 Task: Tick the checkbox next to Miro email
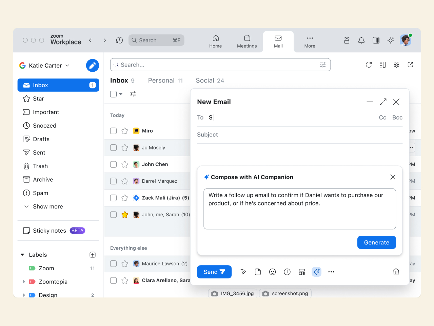[x=114, y=131]
